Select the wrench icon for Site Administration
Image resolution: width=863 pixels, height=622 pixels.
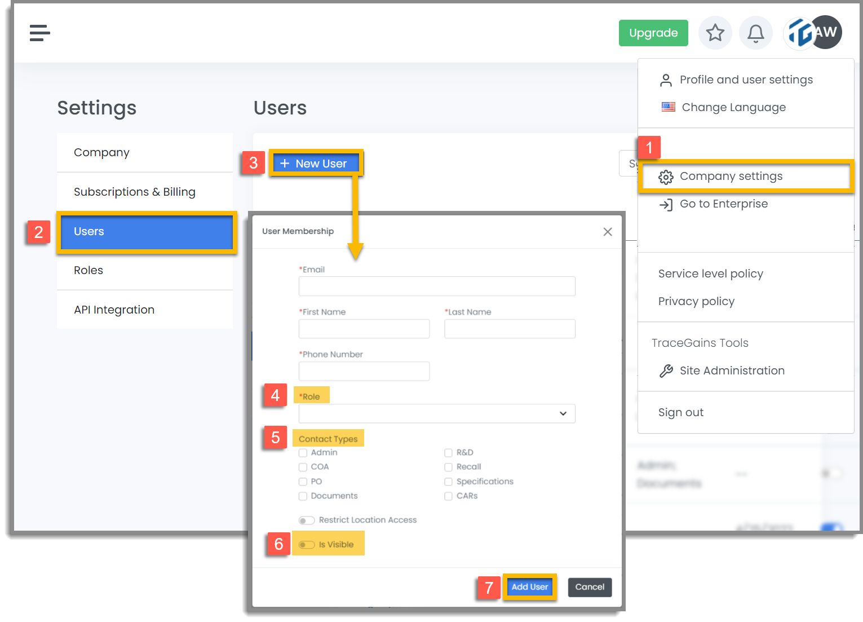click(x=666, y=370)
